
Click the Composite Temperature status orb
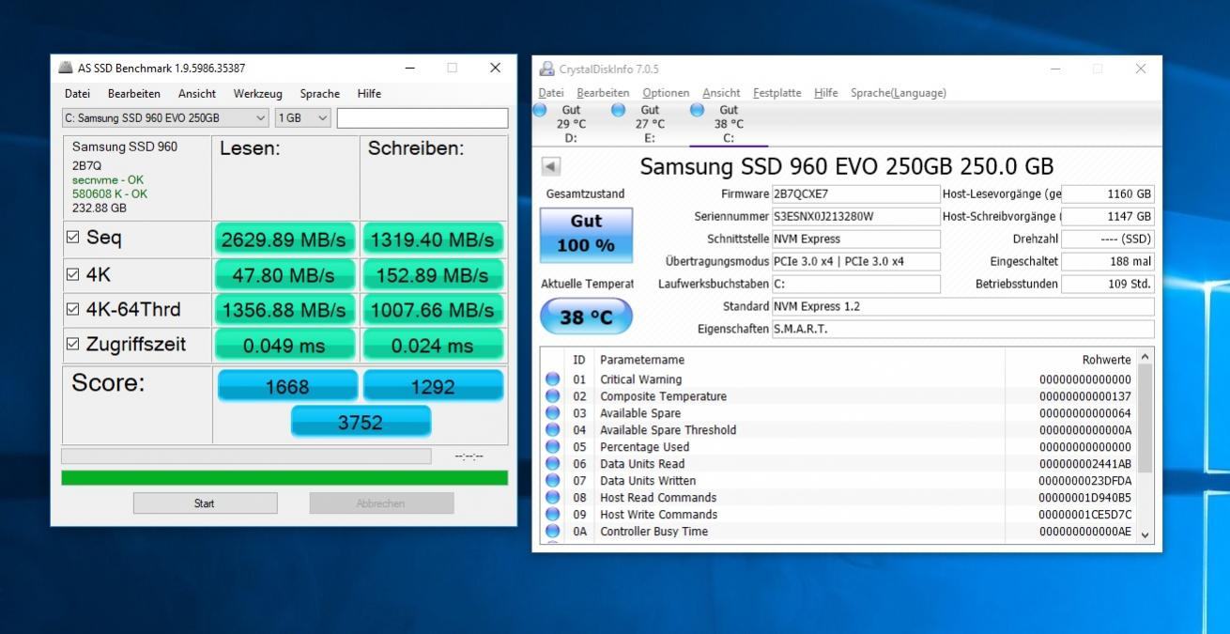pos(552,396)
